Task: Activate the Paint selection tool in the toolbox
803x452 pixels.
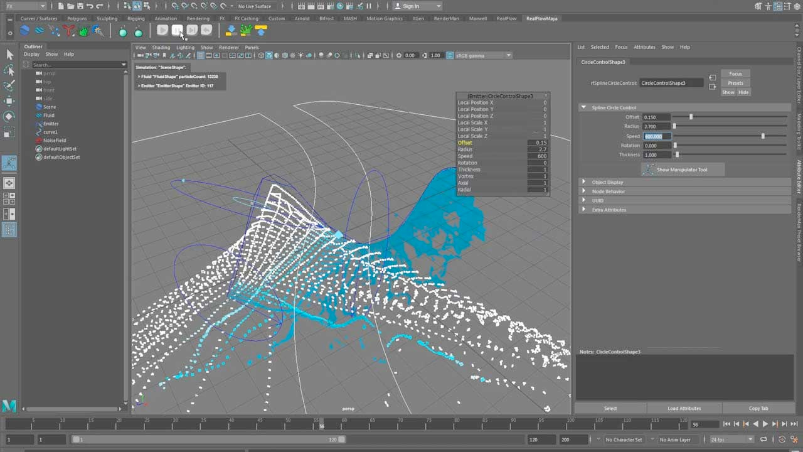Action: (x=9, y=85)
